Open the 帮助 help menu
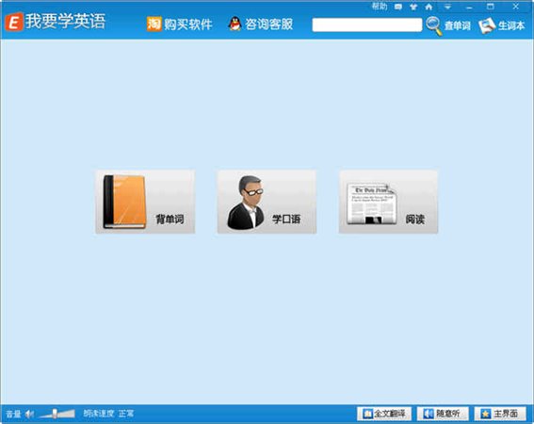Screen dimensions: 534x424 pyautogui.click(x=380, y=7)
